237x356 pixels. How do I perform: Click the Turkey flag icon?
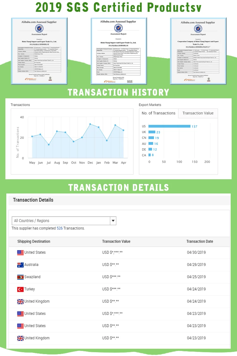pos(21,289)
